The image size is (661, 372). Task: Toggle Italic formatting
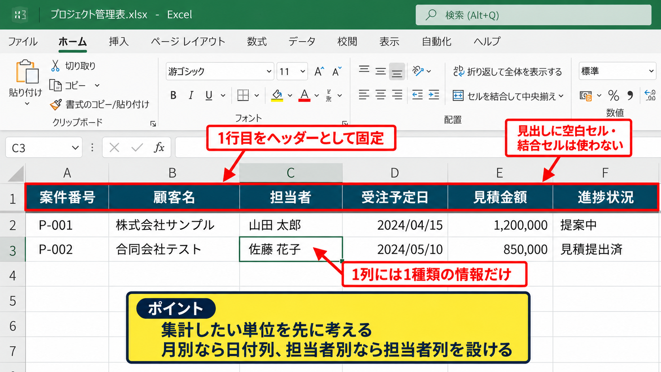pos(191,95)
